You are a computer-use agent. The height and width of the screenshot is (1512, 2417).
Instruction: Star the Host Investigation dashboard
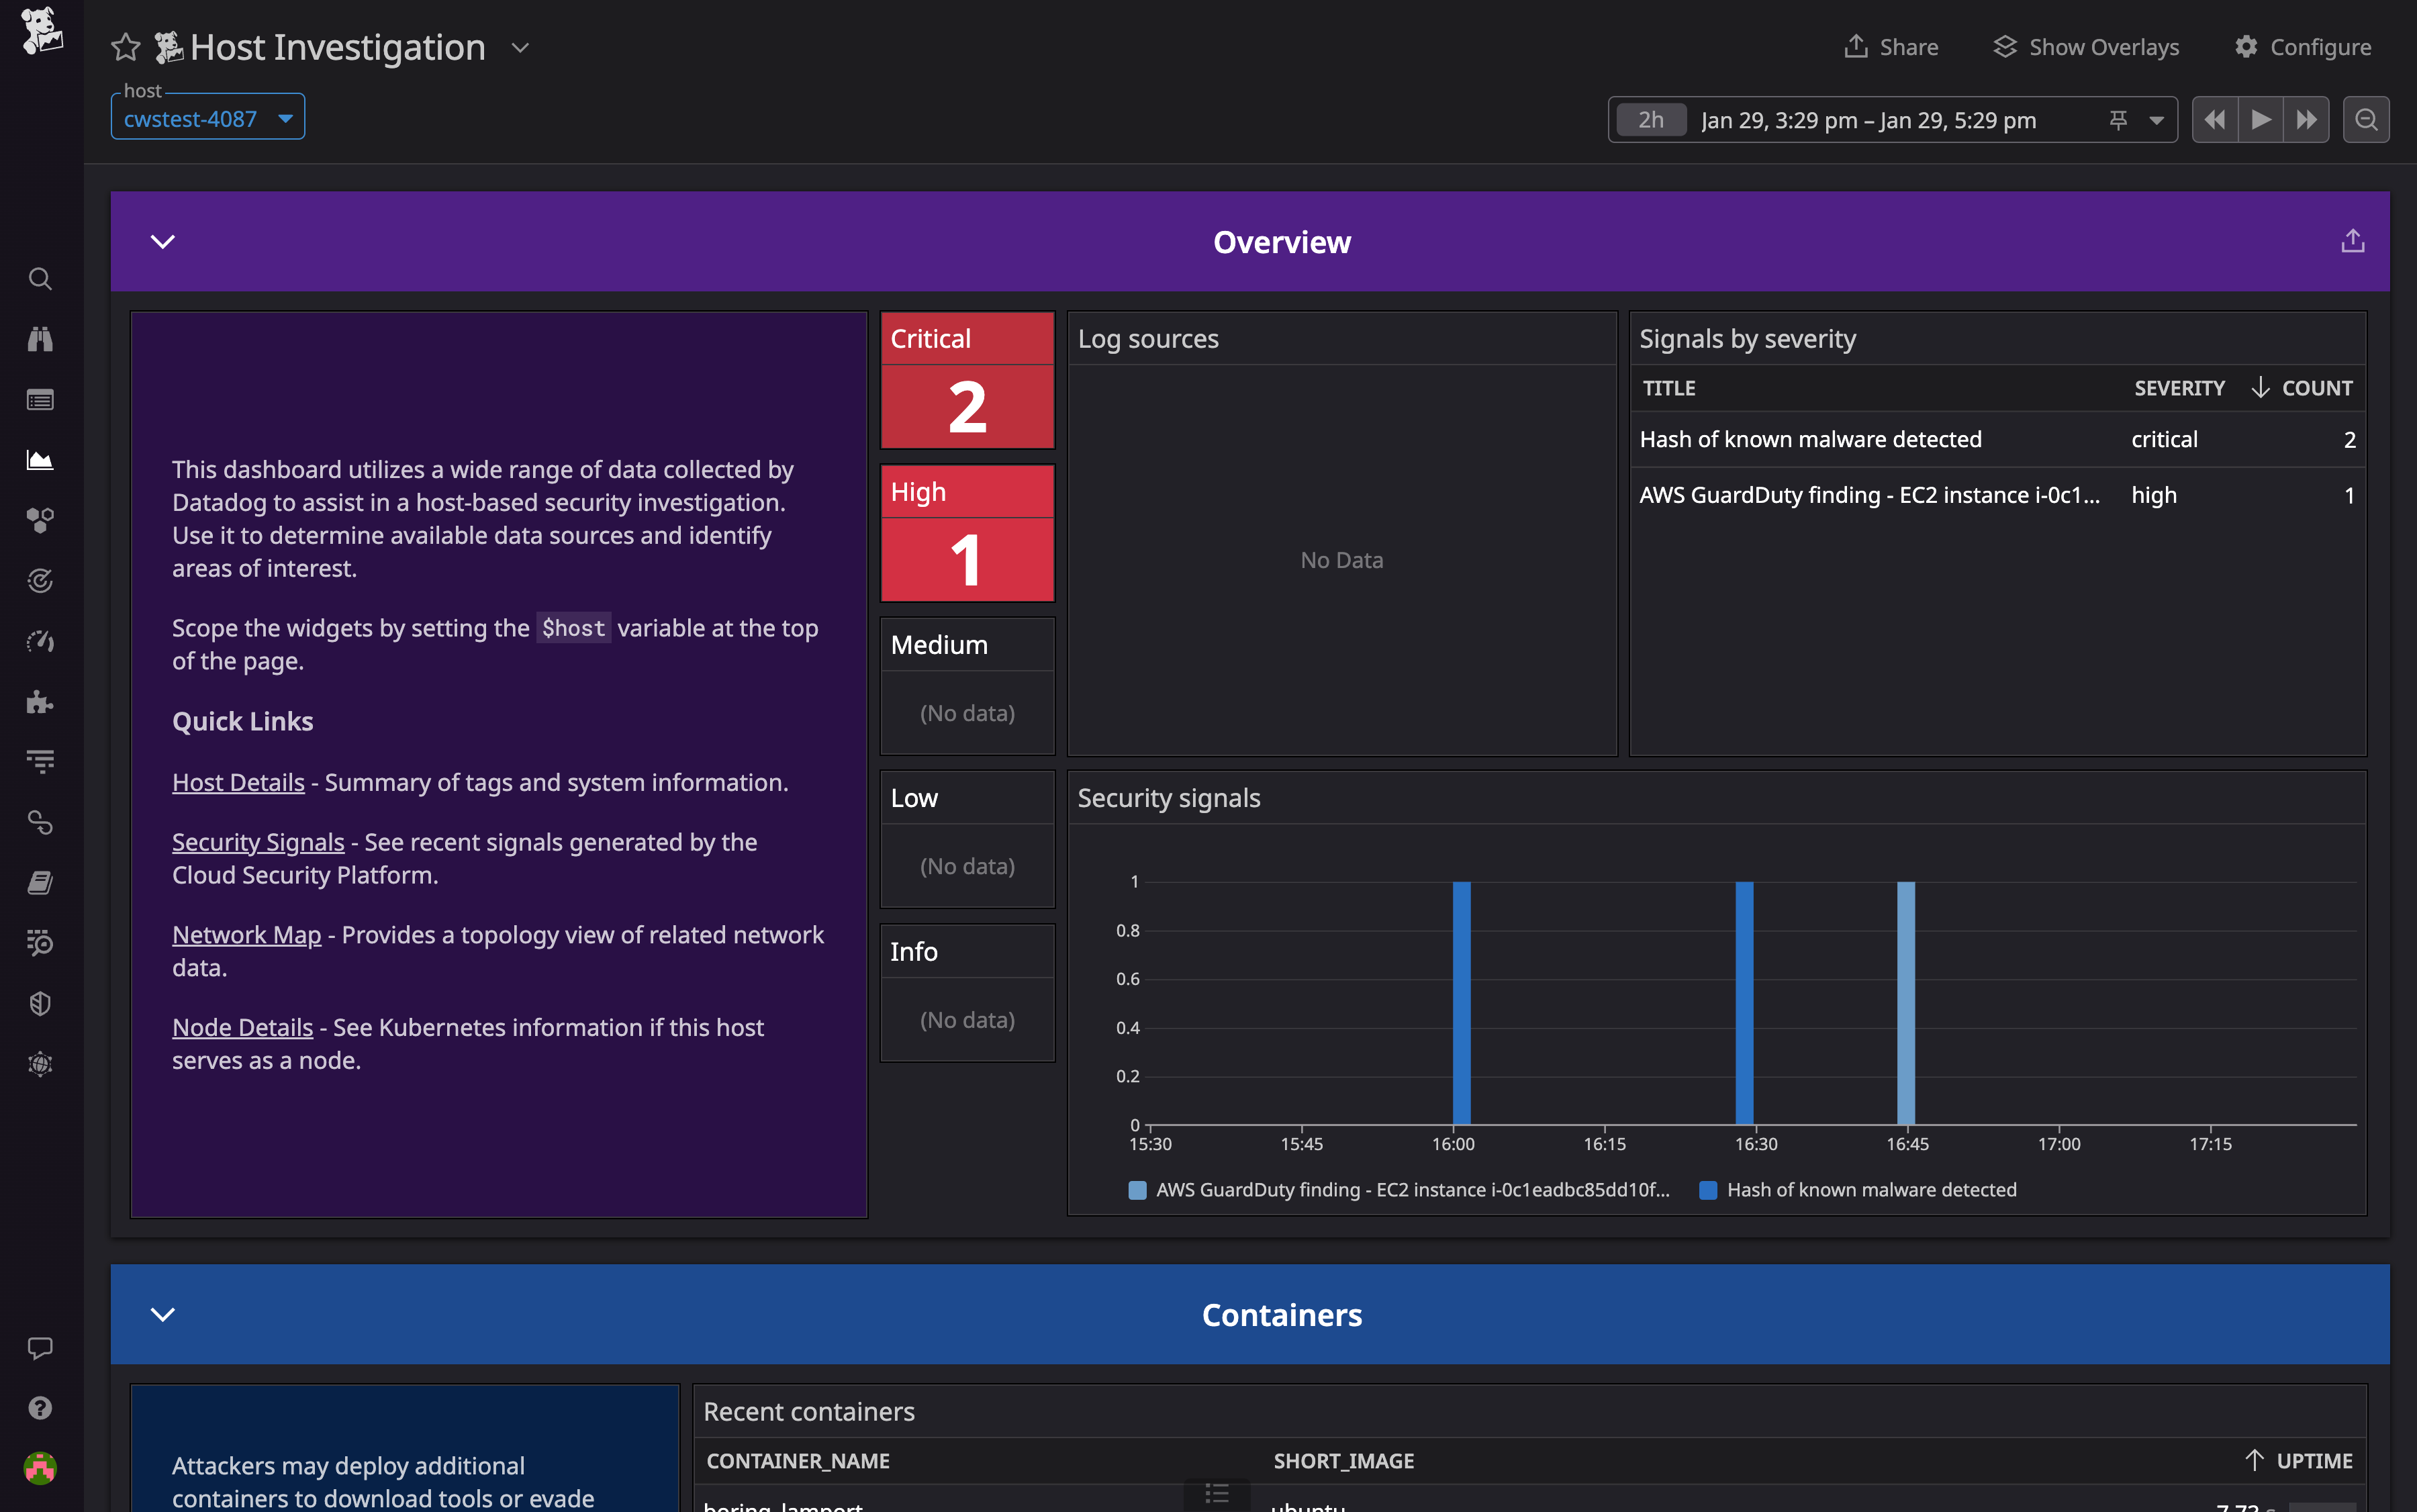(125, 46)
